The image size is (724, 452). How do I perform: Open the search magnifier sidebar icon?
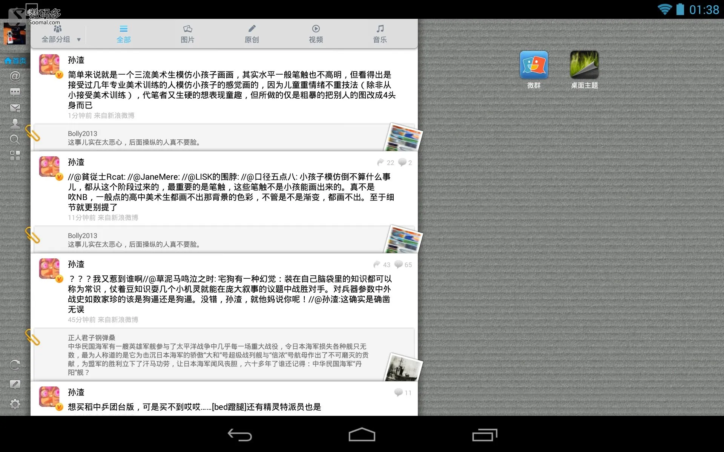coord(15,140)
